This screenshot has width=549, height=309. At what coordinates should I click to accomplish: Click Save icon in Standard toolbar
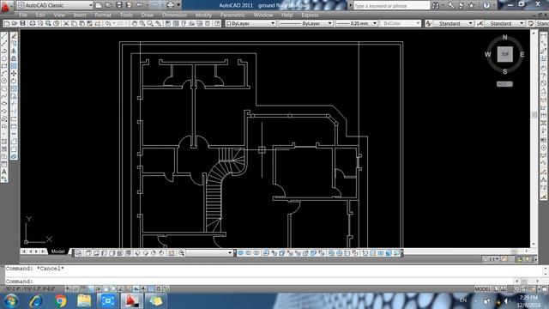(22, 23)
